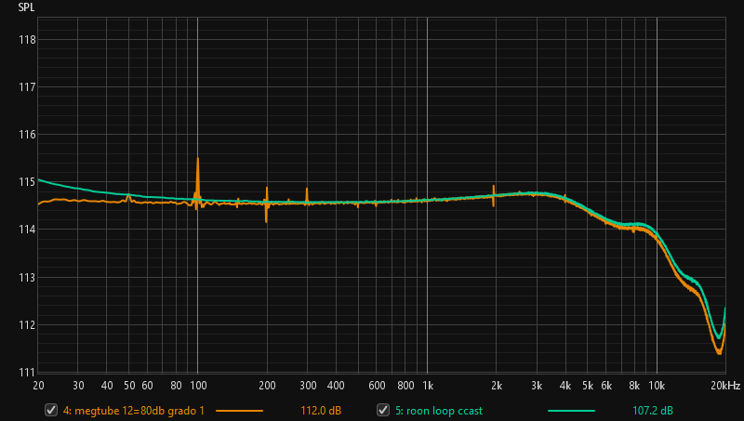This screenshot has width=744, height=421.
Task: Click the SPL axis label
Action: pos(26,7)
